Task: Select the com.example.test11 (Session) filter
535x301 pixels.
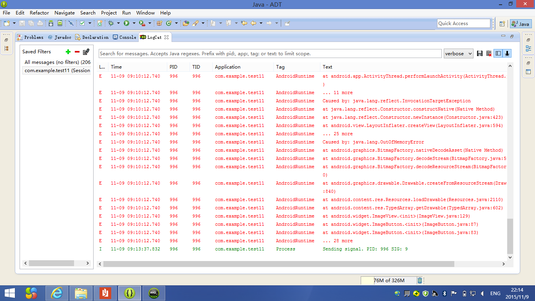Action: (x=57, y=71)
